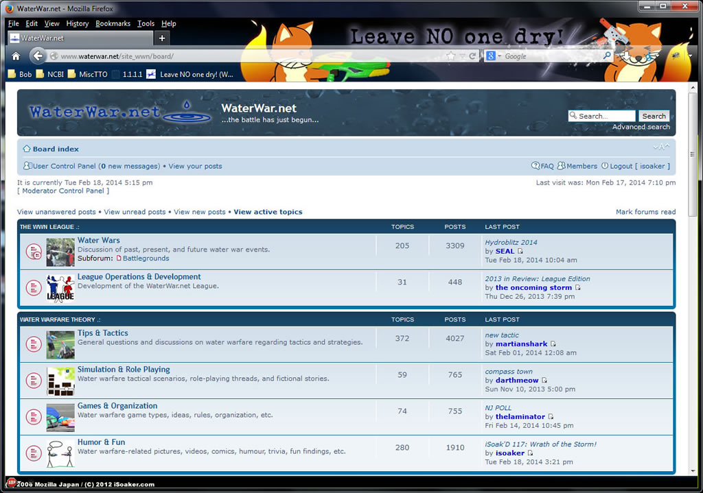Go to Board index
This screenshot has width=703, height=493.
coord(56,149)
